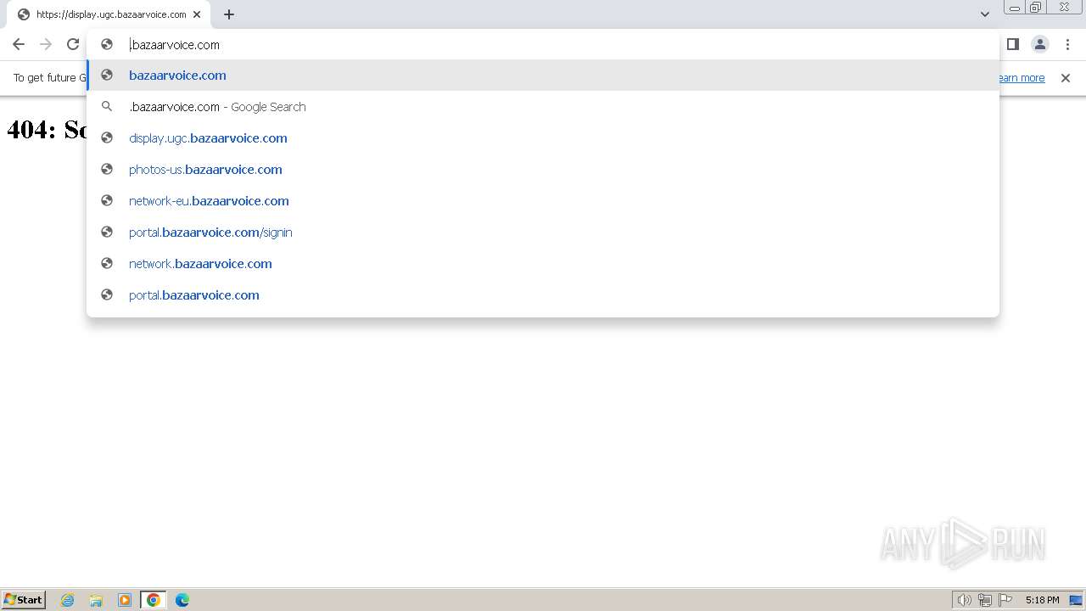Click the 5:18 PM system clock
The width and height of the screenshot is (1086, 611).
click(x=1042, y=600)
